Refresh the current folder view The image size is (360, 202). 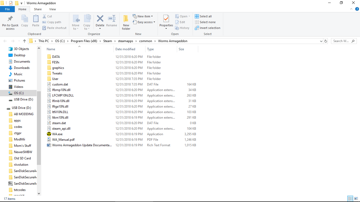coord(326,41)
